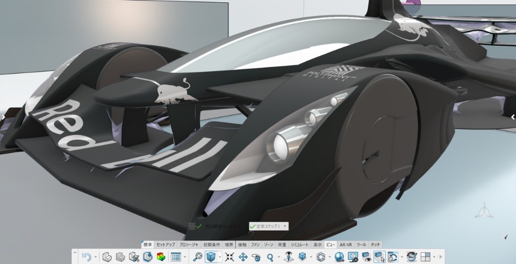
Task: Open the Undo history dropdown arrow
Action: [x=96, y=257]
